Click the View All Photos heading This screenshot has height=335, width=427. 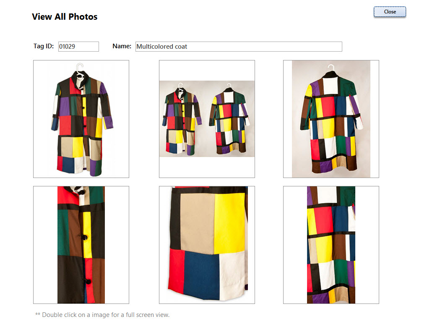[65, 17]
